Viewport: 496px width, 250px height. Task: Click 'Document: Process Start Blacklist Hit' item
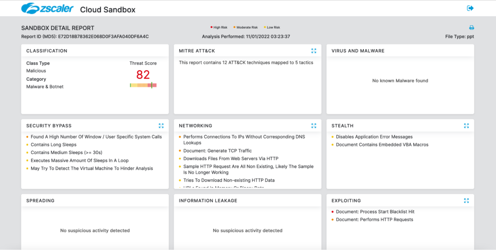pos(375,212)
